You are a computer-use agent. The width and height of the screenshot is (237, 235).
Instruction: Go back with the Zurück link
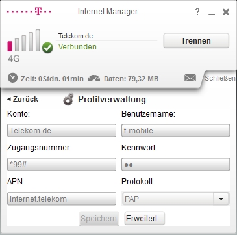tap(23, 99)
